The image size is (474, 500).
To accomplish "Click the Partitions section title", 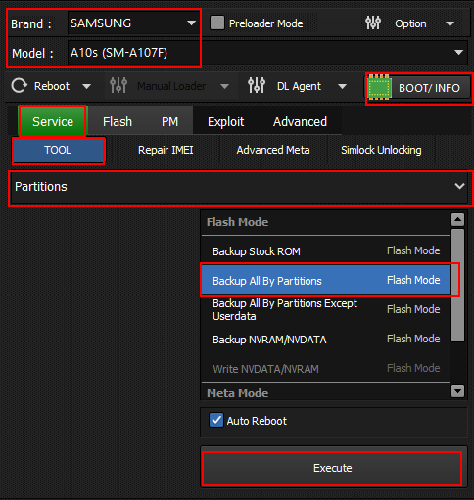I will pos(41,186).
